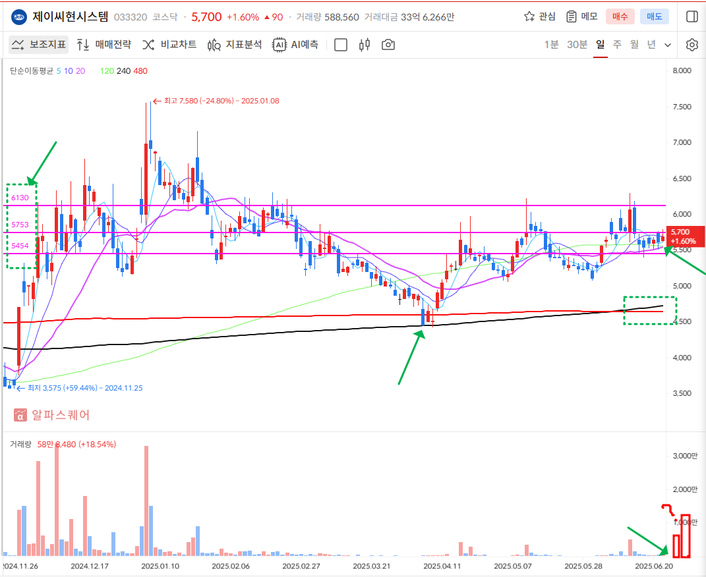The height and width of the screenshot is (577, 706).
Task: Click the 2025.06.20 date axis label
Action: coord(654,566)
